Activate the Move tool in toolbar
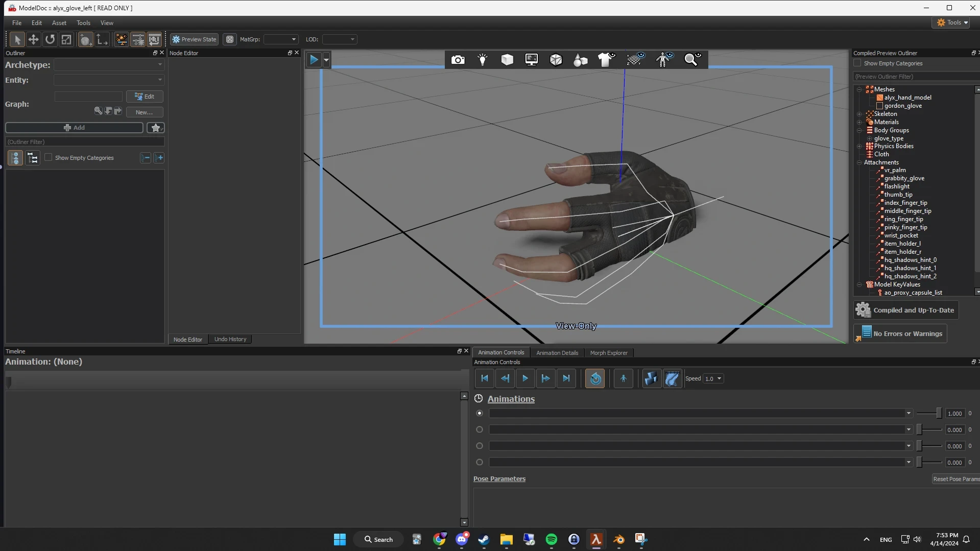Viewport: 980px width, 551px height. point(33,39)
